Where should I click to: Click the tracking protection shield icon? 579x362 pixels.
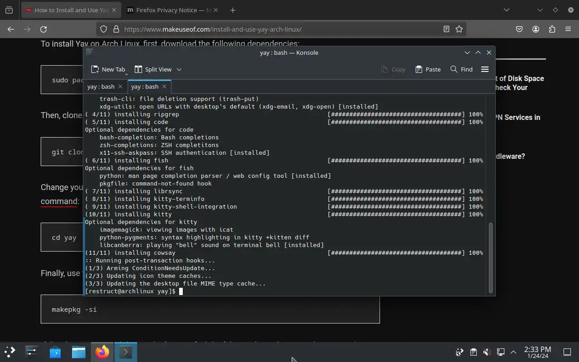click(x=104, y=29)
